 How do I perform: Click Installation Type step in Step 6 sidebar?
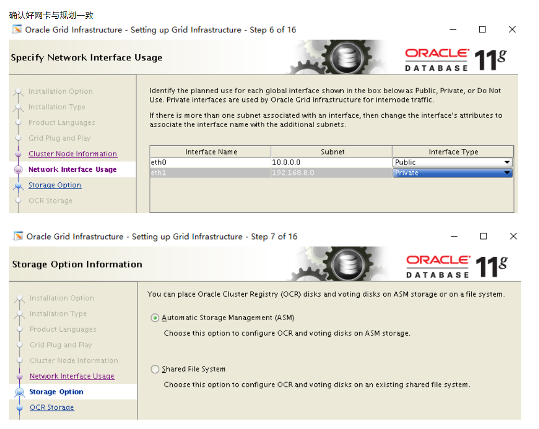[x=57, y=107]
